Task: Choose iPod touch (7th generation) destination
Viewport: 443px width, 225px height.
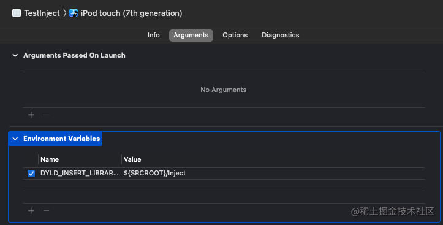Action: [x=131, y=13]
